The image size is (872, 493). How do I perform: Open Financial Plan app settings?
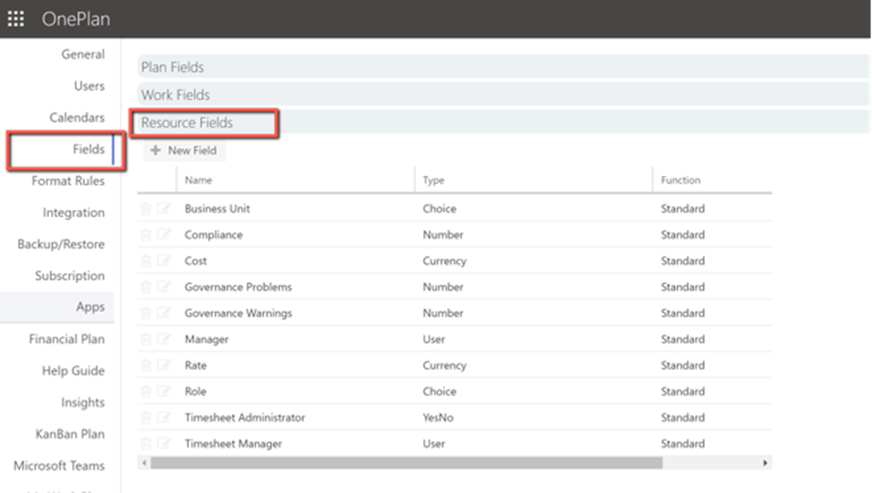pyautogui.click(x=67, y=339)
